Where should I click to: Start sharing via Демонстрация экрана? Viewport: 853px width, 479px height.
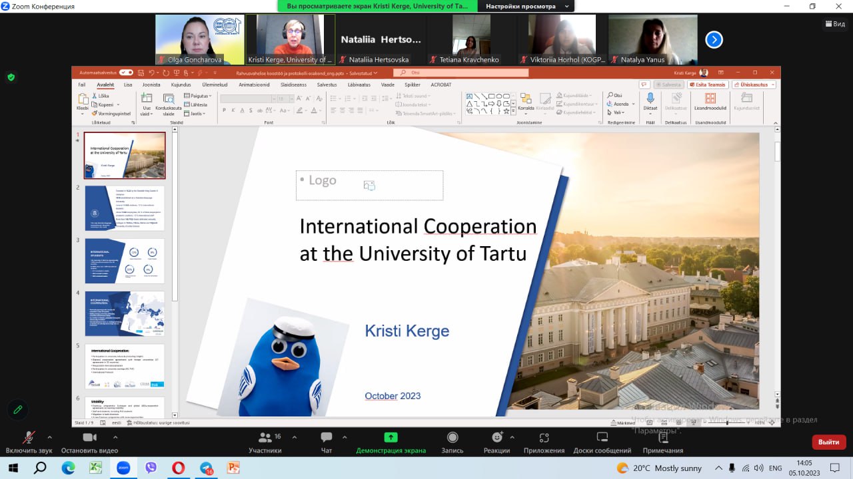click(x=391, y=442)
